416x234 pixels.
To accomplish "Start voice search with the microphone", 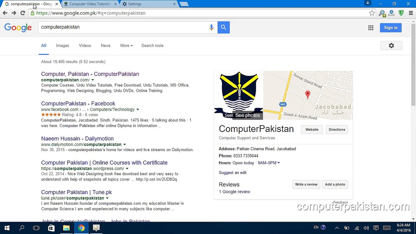I will click(x=211, y=28).
